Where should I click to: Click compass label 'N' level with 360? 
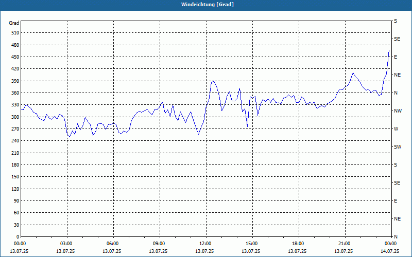(396, 93)
